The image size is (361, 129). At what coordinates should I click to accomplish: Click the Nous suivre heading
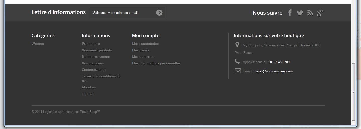[x=267, y=13]
